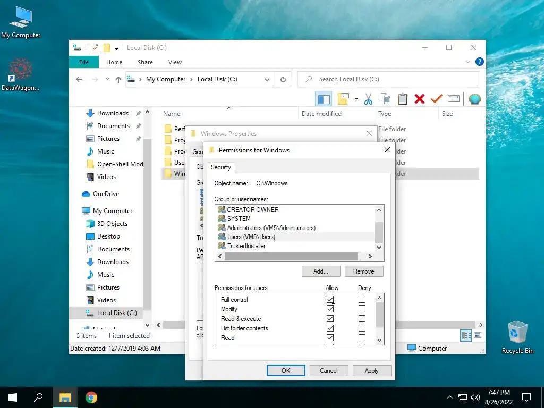
Task: Click the breadcrumb chevron before Local Disk (C:)
Action: click(x=191, y=80)
